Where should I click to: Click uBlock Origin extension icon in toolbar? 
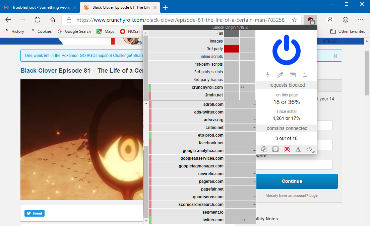[311, 20]
